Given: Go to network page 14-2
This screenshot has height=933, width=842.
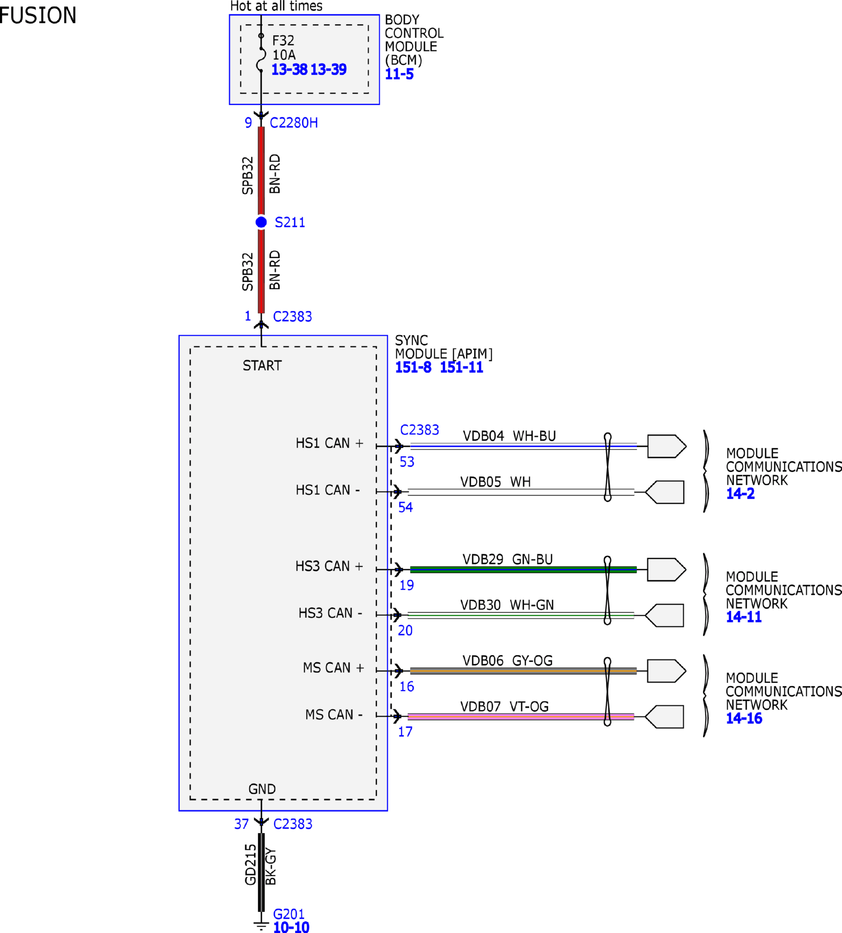Looking at the screenshot, I should click(740, 493).
